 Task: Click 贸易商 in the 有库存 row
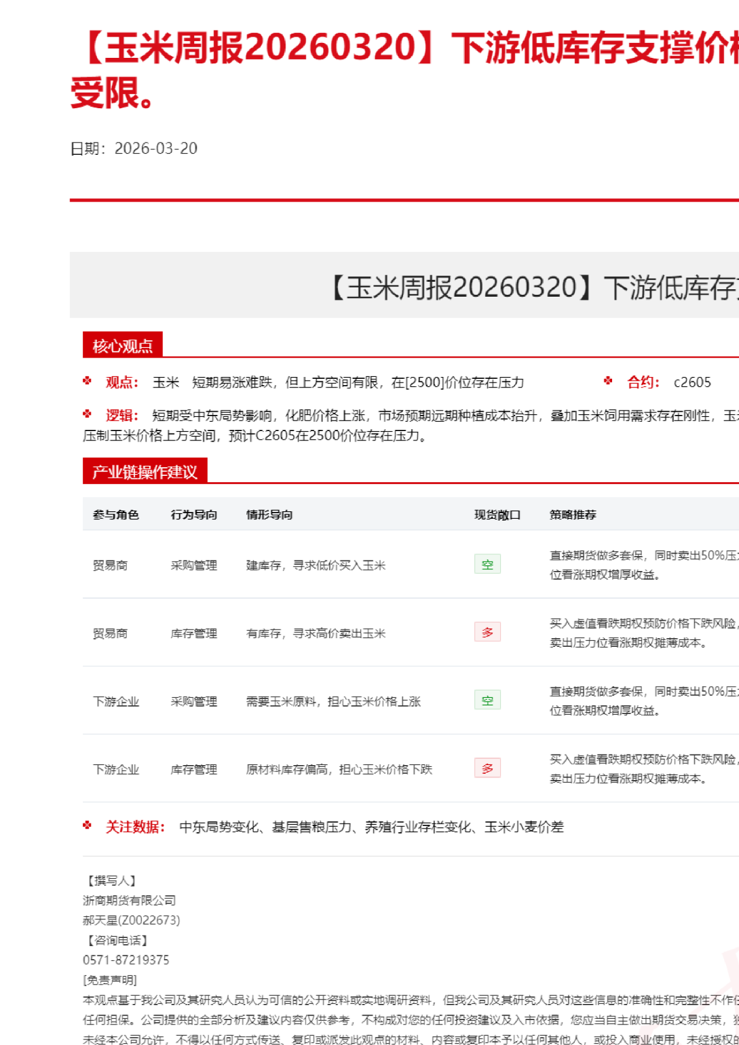110,633
